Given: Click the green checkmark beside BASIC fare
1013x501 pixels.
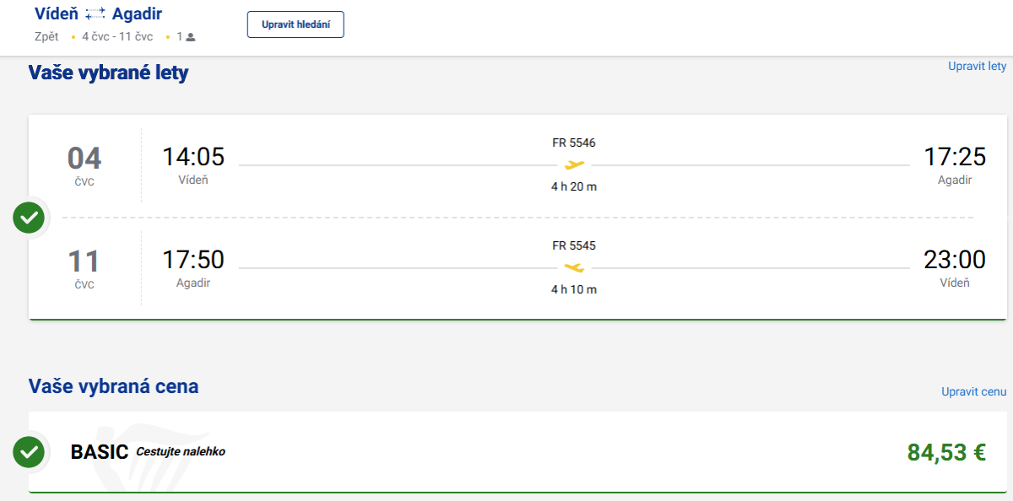Looking at the screenshot, I should pos(30,452).
